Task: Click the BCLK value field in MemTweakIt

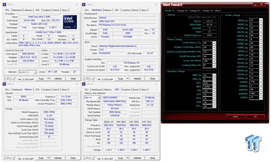Action: tap(209, 21)
